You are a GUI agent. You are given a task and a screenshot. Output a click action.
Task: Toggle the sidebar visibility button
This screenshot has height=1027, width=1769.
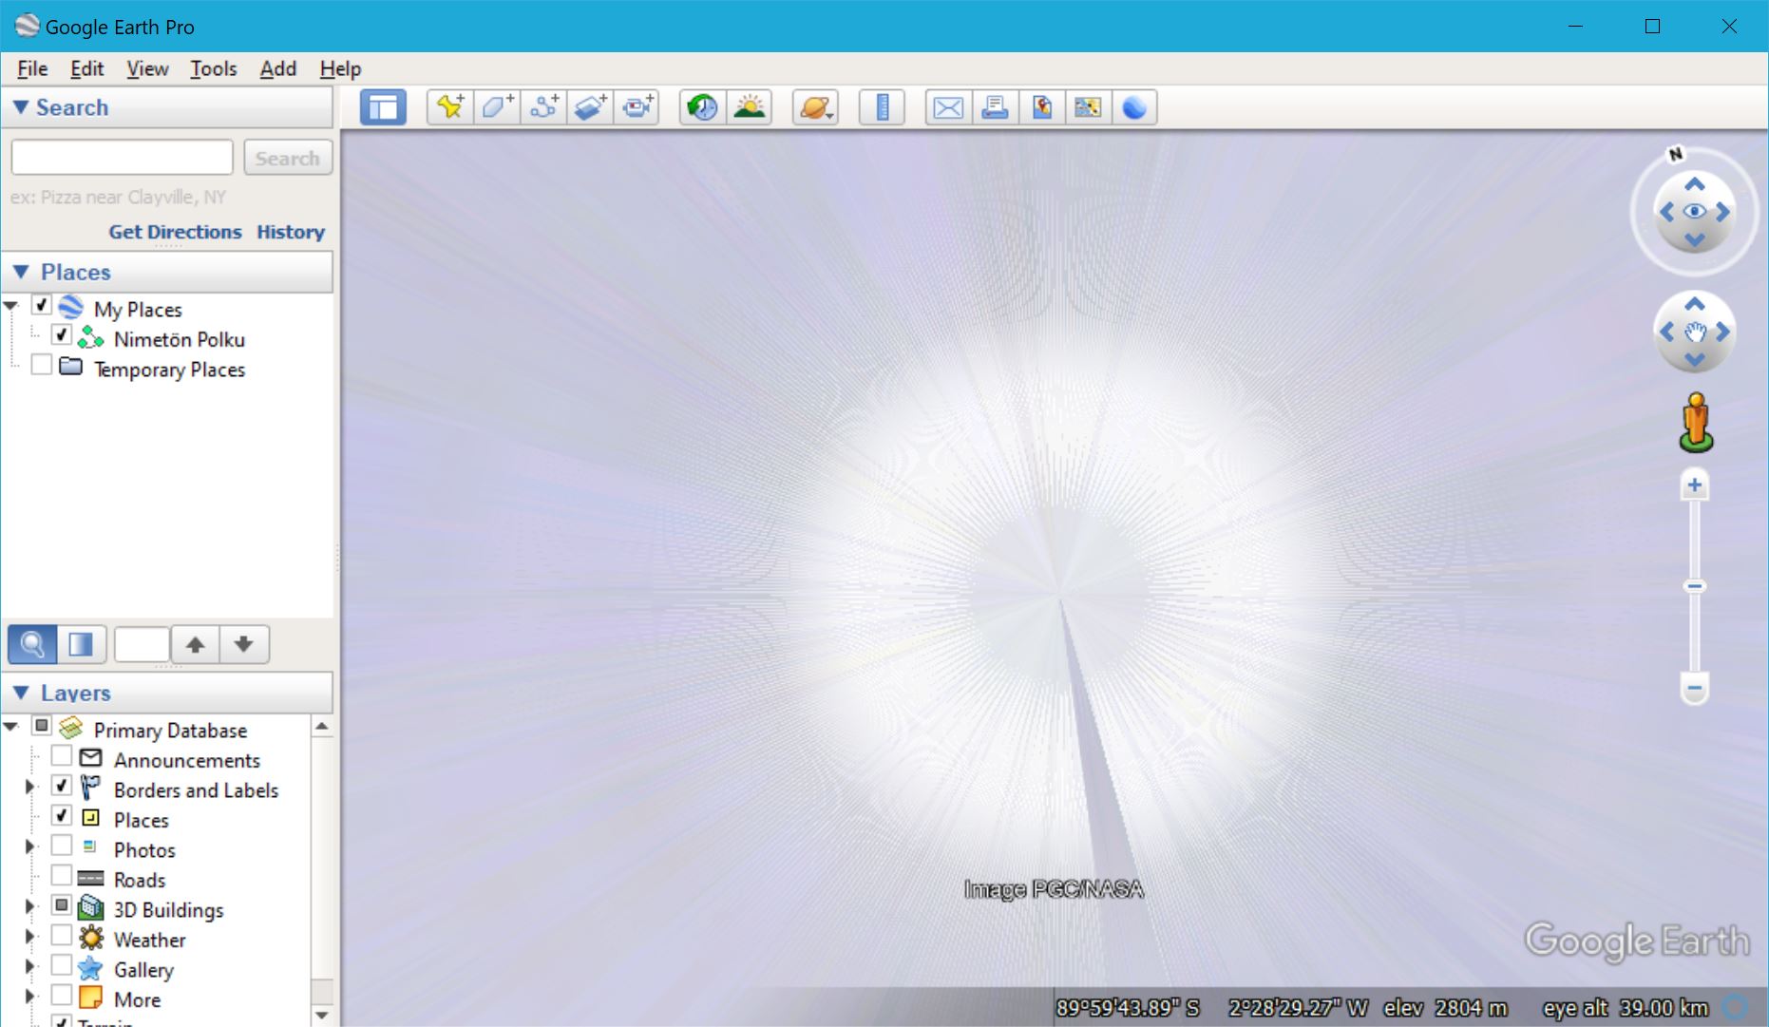click(383, 107)
